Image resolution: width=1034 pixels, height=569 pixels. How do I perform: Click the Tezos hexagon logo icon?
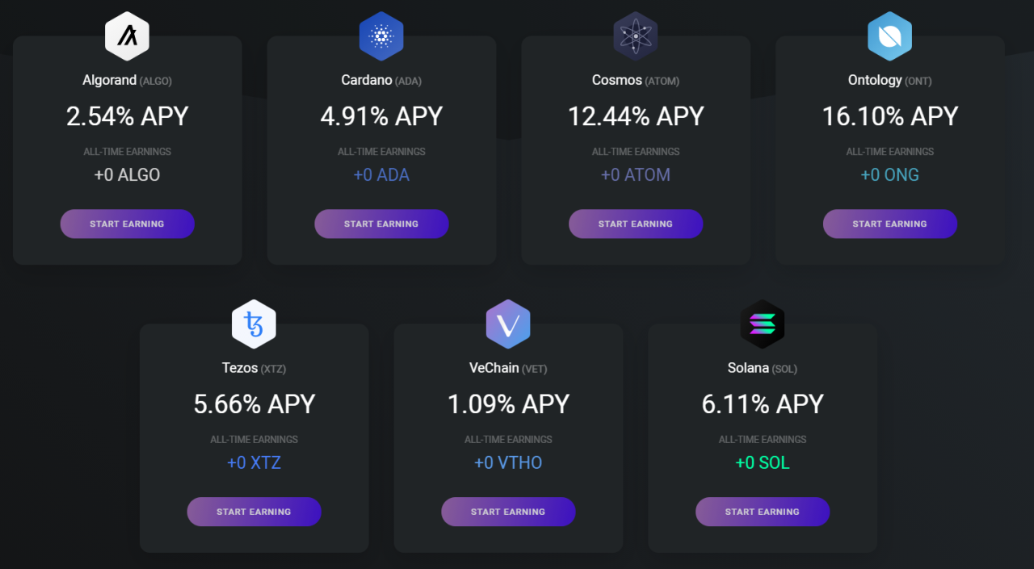[x=254, y=324]
